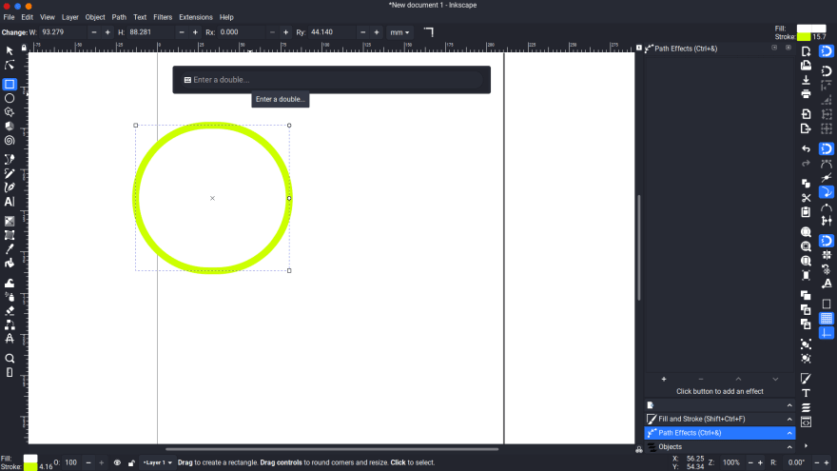Image resolution: width=837 pixels, height=471 pixels.
Task: Select the Paint Bucket tool
Action: pos(10,264)
